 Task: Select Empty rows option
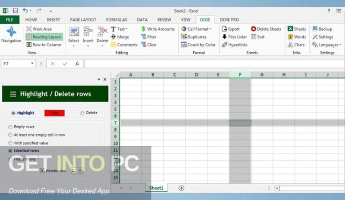tap(10, 127)
